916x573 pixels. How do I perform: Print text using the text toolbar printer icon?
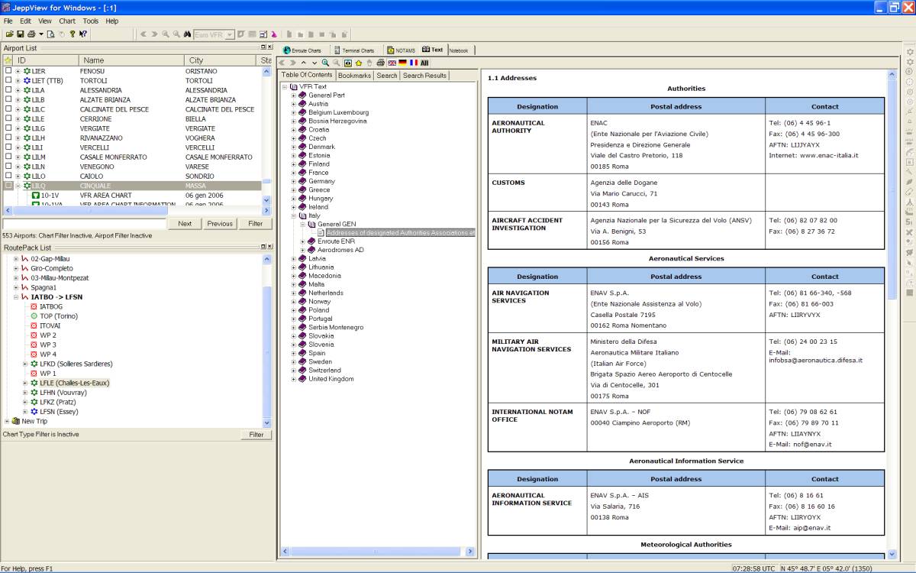[x=380, y=63]
